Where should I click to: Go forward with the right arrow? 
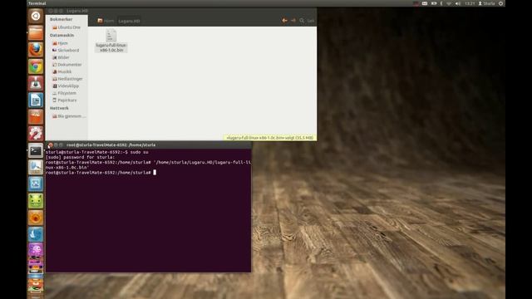click(x=293, y=21)
